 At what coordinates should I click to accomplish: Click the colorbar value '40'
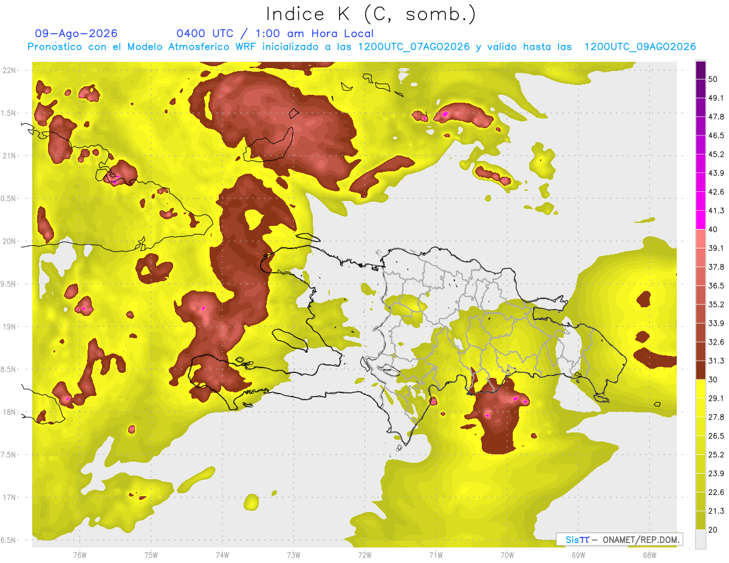(713, 229)
